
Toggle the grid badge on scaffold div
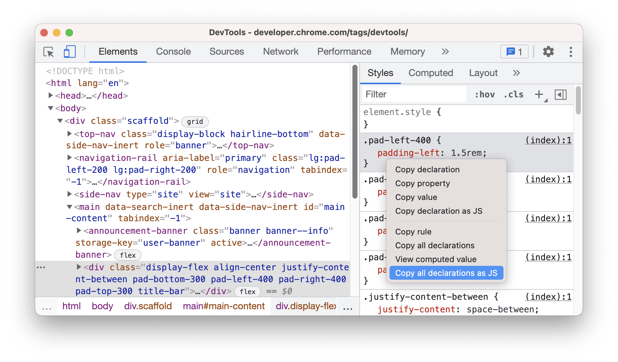point(195,121)
